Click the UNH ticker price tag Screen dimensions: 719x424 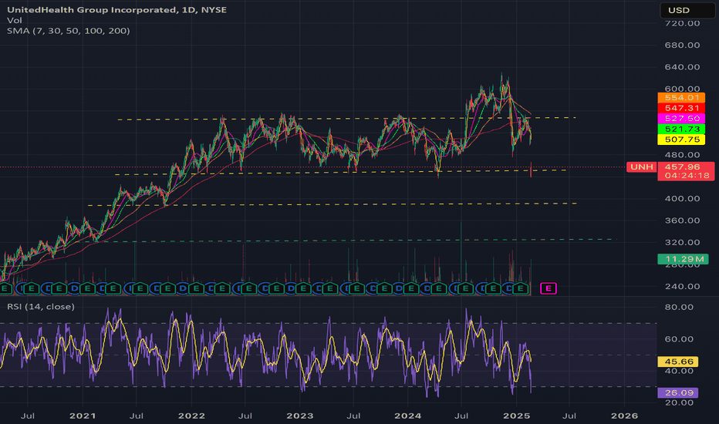(642, 167)
